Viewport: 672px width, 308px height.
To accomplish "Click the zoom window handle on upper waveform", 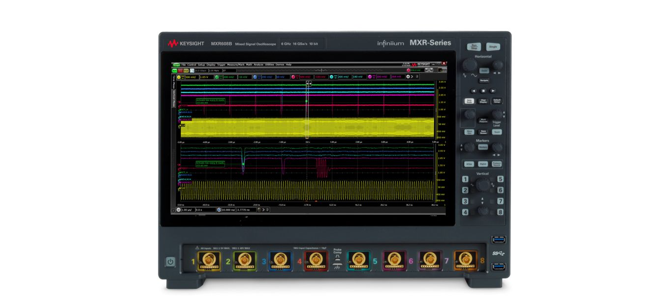I will pyautogui.click(x=309, y=84).
